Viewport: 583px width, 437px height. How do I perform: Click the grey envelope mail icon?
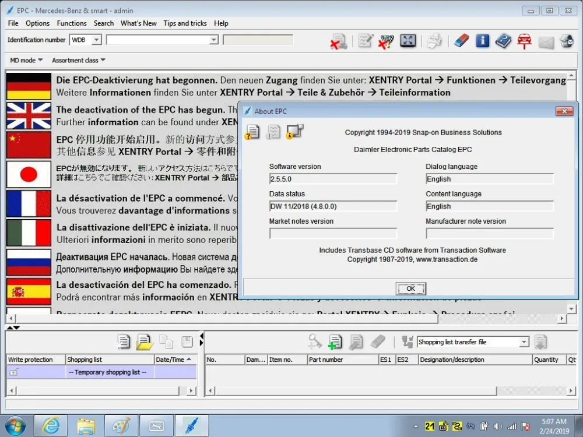click(x=546, y=43)
